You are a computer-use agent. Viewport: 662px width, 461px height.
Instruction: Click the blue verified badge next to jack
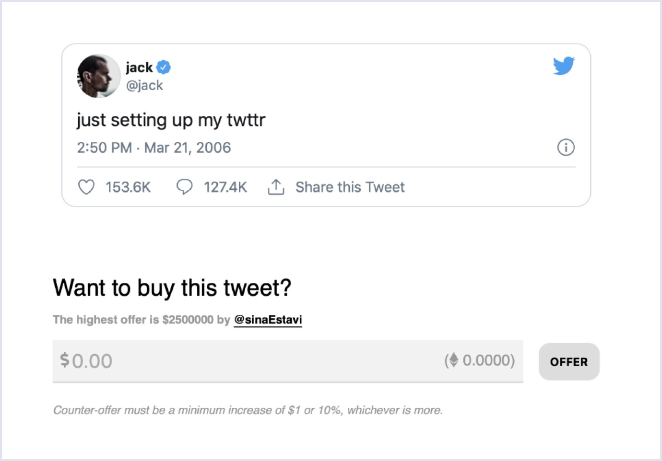point(164,68)
